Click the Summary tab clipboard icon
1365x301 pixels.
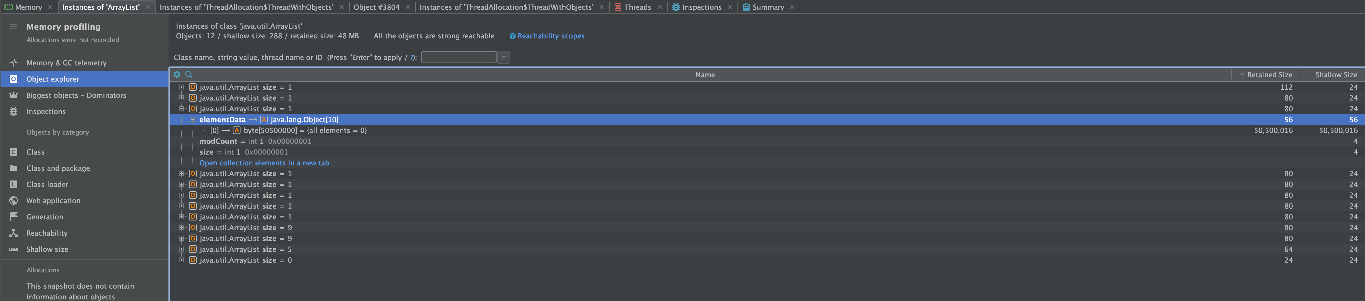[x=746, y=7]
